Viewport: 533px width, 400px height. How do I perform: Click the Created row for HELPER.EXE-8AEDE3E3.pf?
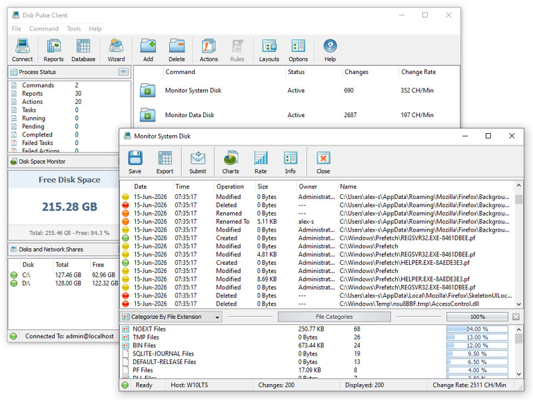(318, 263)
